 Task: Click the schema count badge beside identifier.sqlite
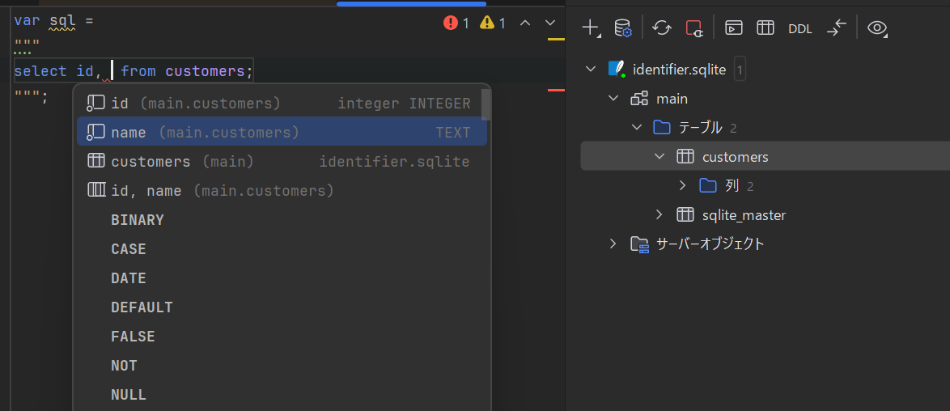[739, 70]
